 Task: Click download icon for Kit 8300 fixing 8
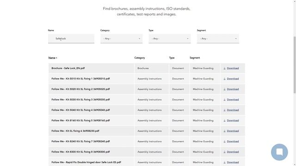pyautogui.click(x=224, y=152)
